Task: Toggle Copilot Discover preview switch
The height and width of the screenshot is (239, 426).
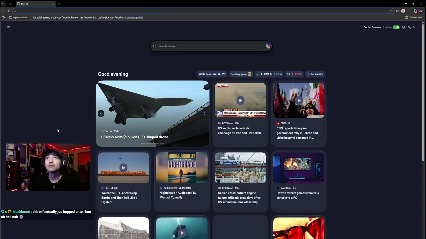Action: (x=396, y=27)
